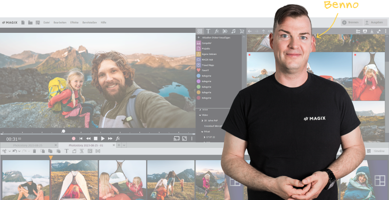Click the cast to device icon
This screenshot has width=389, height=200.
(176, 138)
